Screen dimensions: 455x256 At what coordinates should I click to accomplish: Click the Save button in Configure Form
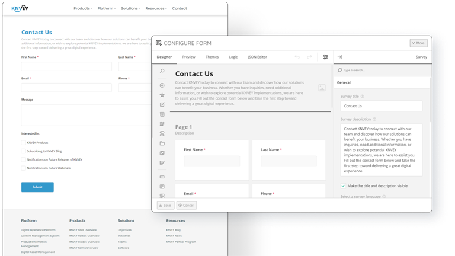(x=166, y=205)
